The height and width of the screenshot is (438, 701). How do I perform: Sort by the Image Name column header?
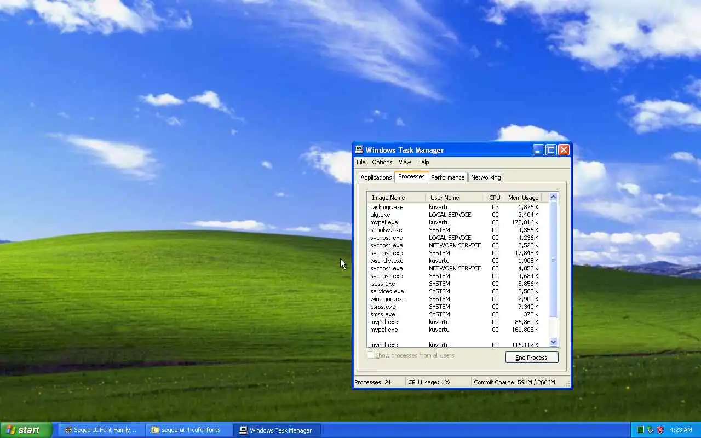pyautogui.click(x=396, y=198)
